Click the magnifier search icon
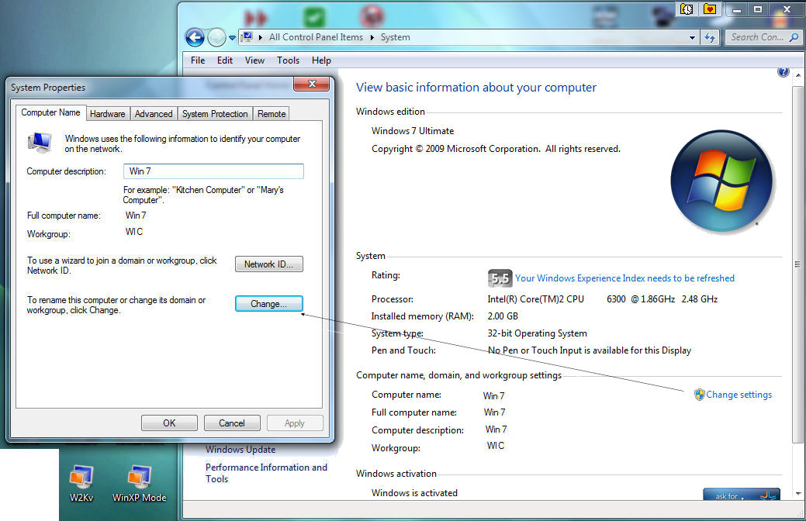The image size is (806, 521). (x=794, y=37)
